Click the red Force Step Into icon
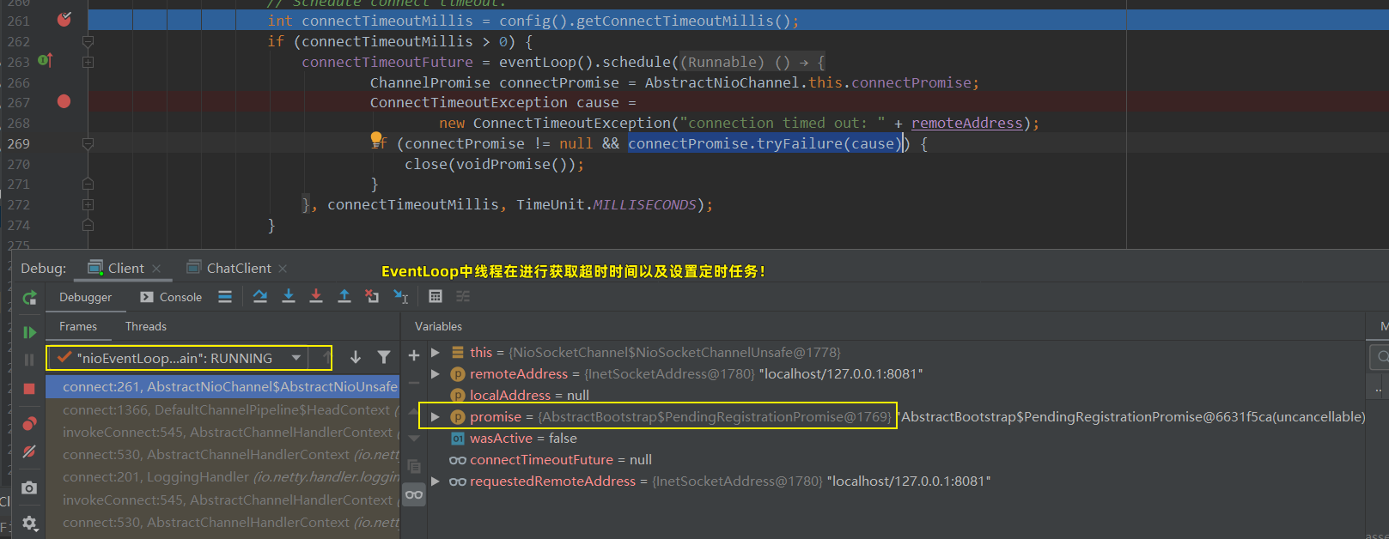 click(x=316, y=296)
